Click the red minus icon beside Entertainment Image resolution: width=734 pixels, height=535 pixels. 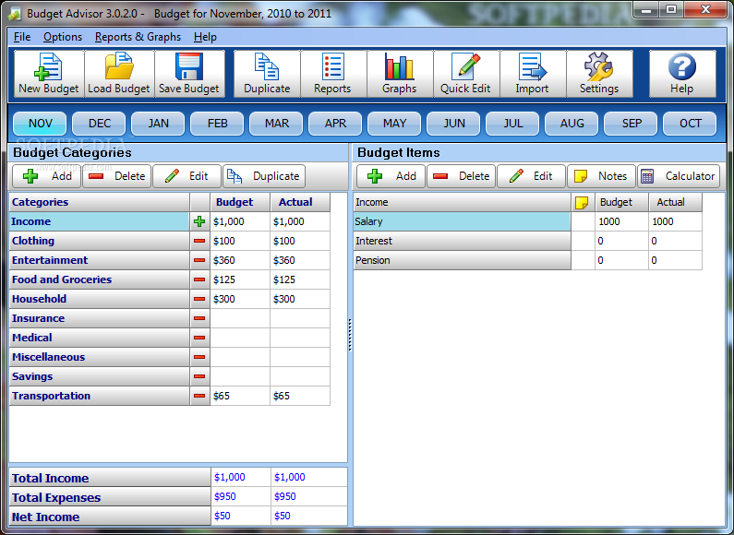tap(199, 260)
